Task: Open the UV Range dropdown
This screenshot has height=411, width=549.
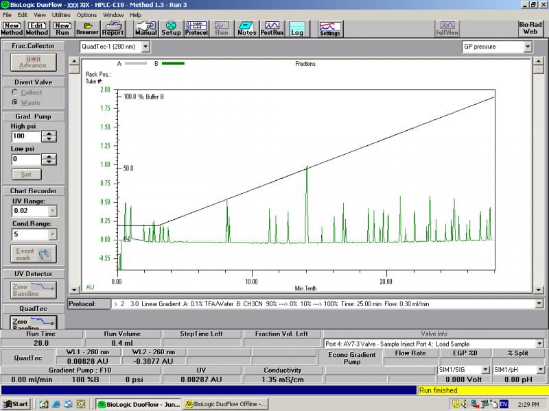Action: [53, 212]
